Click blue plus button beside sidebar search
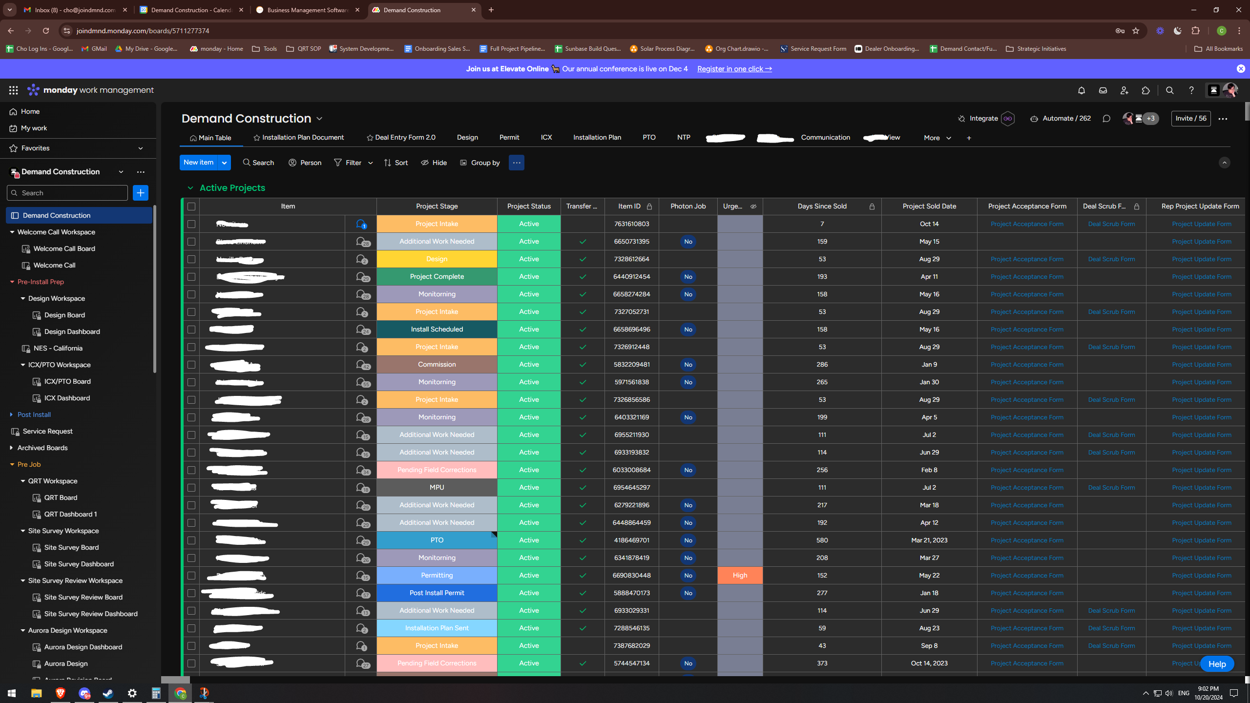This screenshot has height=703, width=1250. coord(140,193)
